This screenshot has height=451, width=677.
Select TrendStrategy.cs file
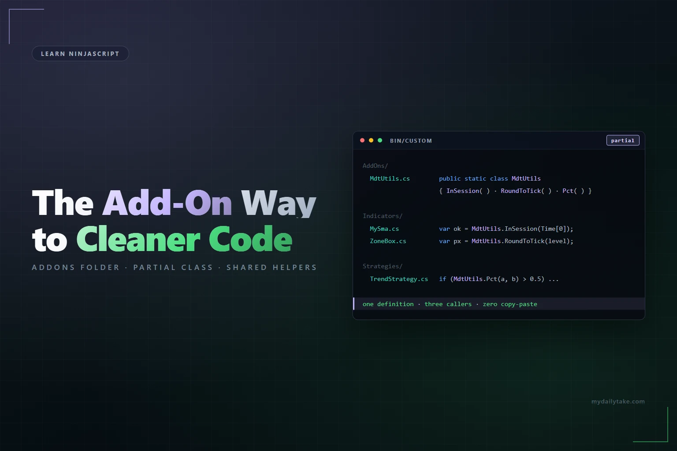click(x=399, y=279)
